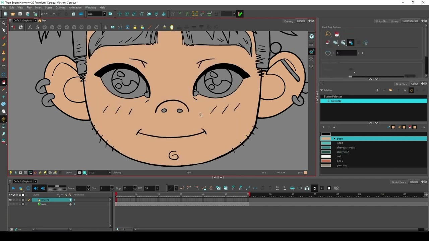Open the line tool dropdown in timeline toolbar
Viewport: 429px width, 241px height.
point(176,188)
